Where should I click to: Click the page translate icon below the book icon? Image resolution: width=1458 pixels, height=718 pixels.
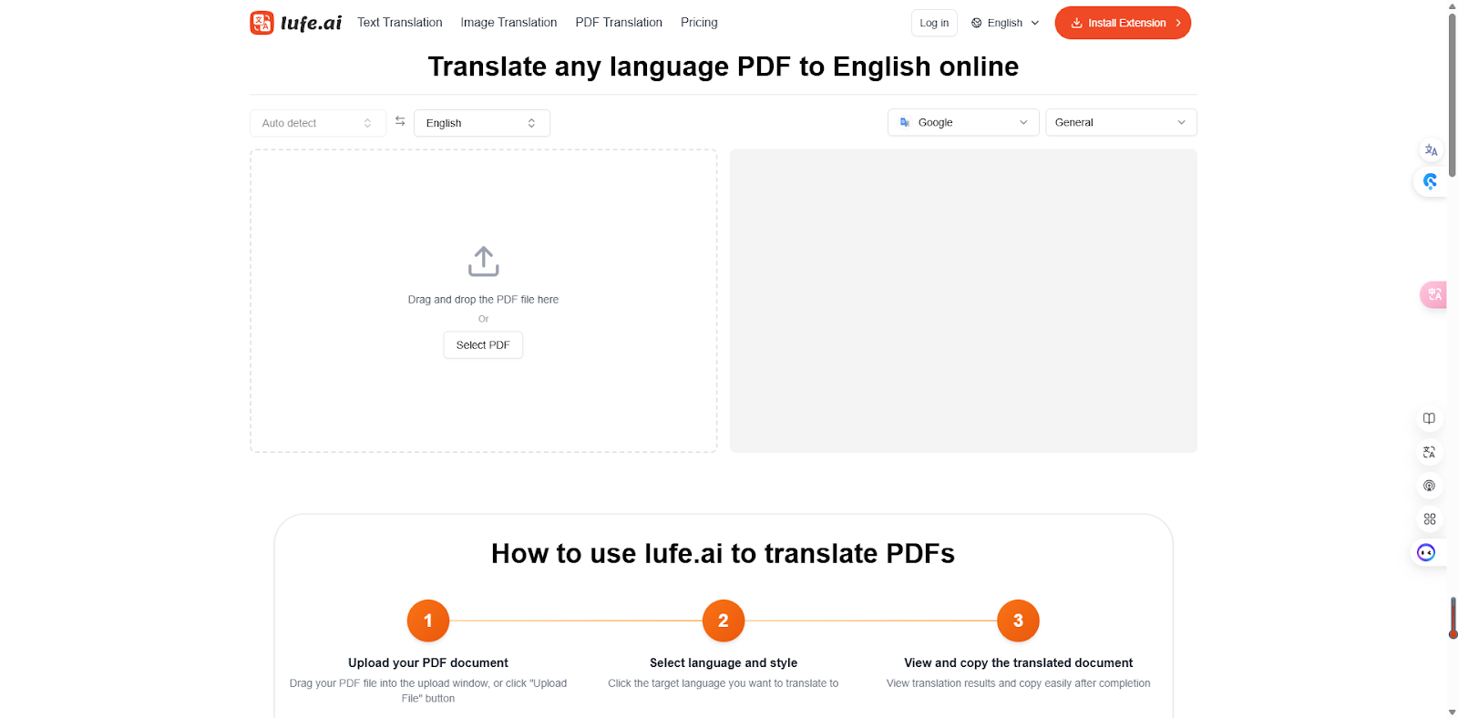click(x=1429, y=452)
